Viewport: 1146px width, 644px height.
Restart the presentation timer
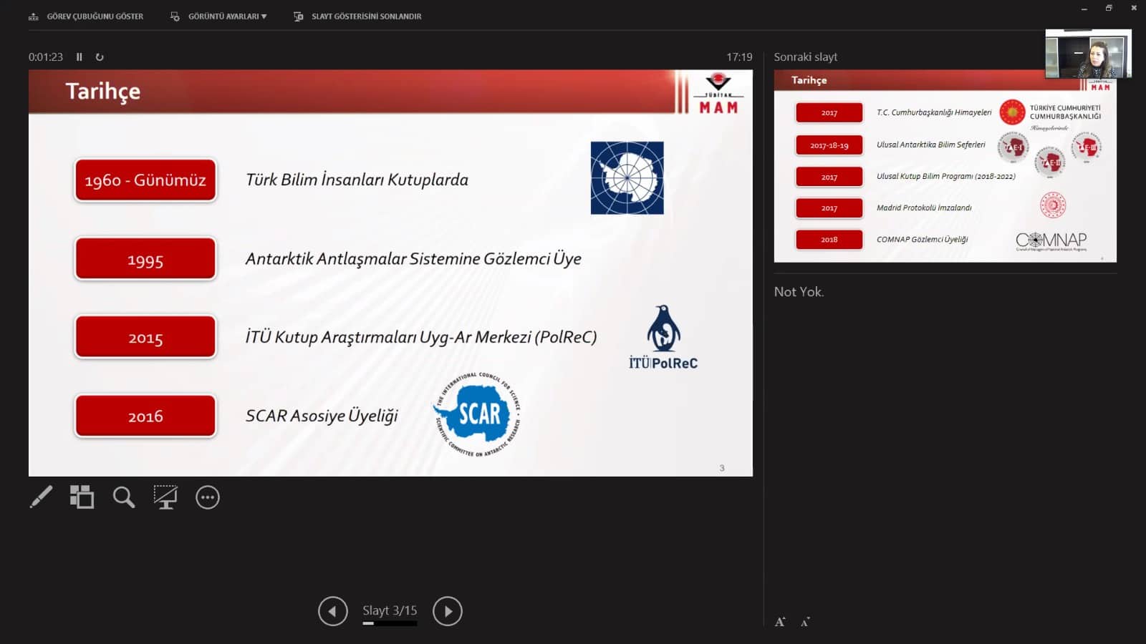[x=100, y=57]
